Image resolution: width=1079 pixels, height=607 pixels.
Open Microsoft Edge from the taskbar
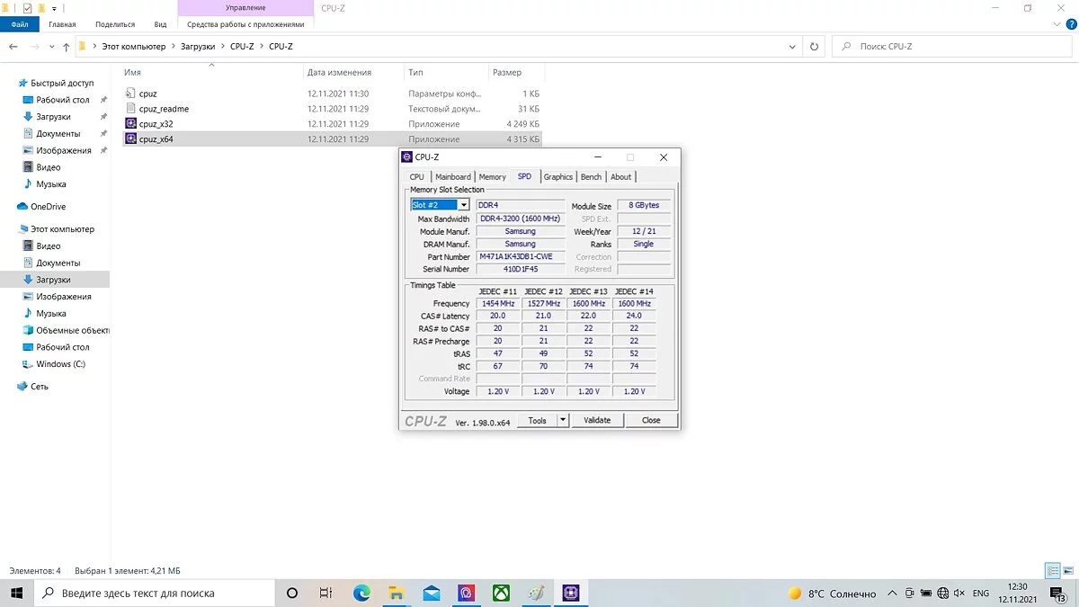(361, 594)
